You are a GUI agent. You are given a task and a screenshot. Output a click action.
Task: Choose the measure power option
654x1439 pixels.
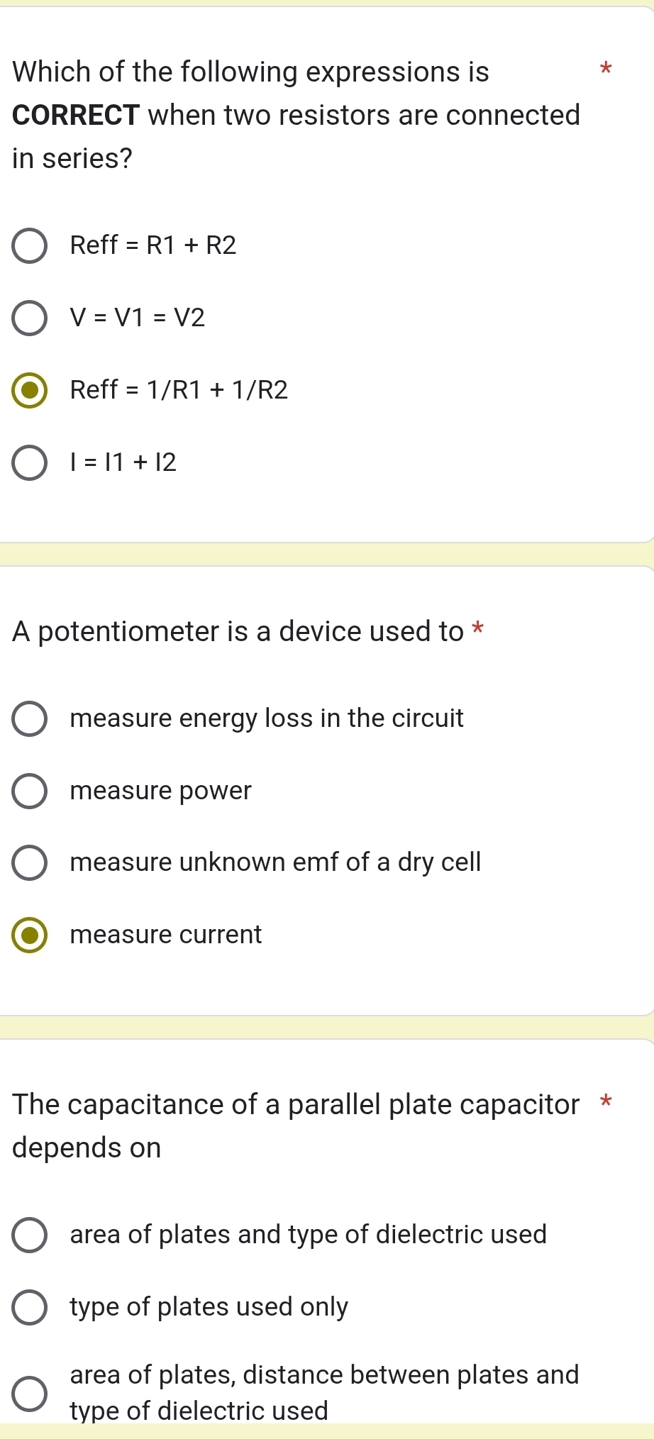coord(28,791)
